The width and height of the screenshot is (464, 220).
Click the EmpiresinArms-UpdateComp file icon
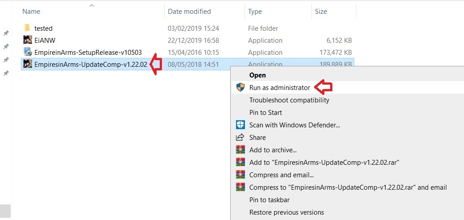[27, 64]
